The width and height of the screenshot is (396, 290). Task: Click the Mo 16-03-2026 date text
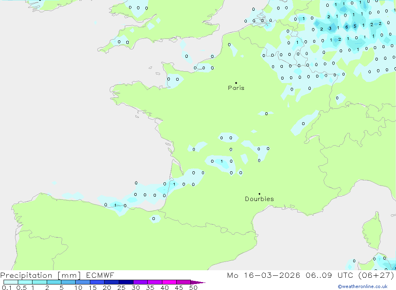click(x=263, y=275)
